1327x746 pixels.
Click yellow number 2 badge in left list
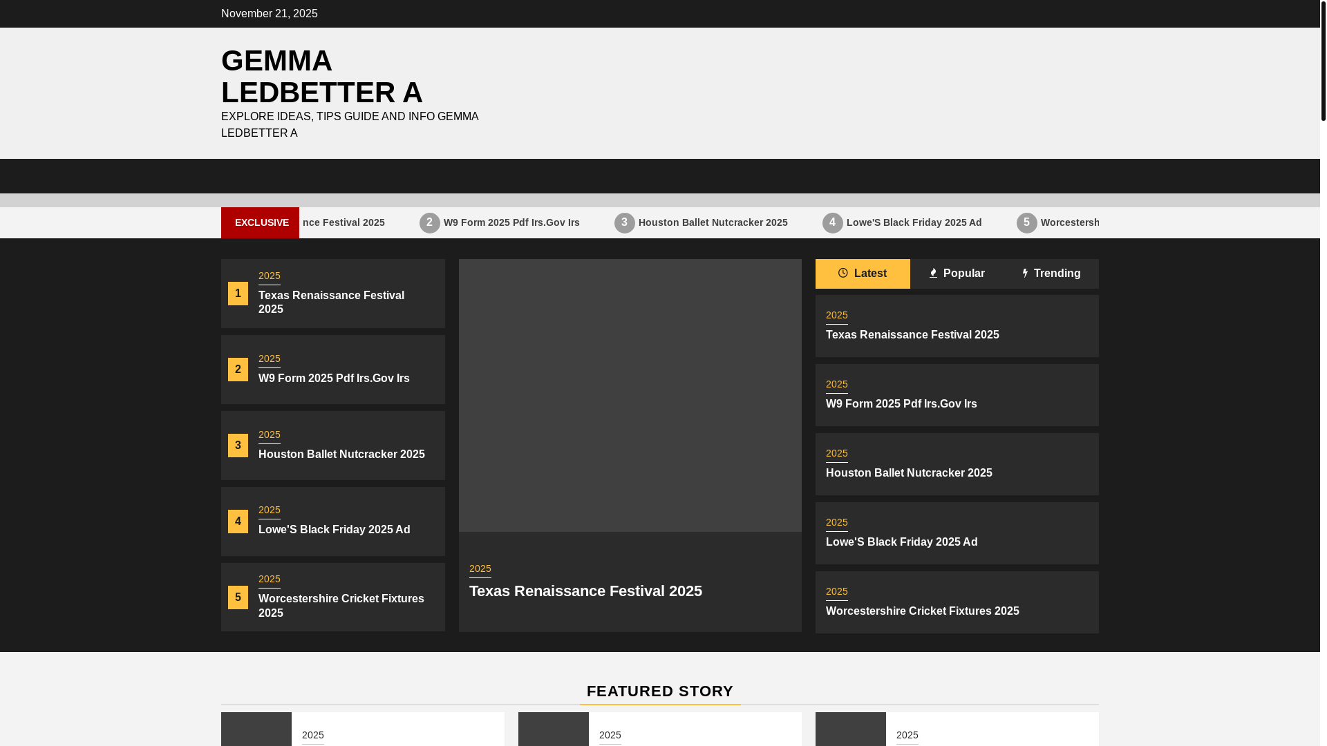[x=238, y=370]
